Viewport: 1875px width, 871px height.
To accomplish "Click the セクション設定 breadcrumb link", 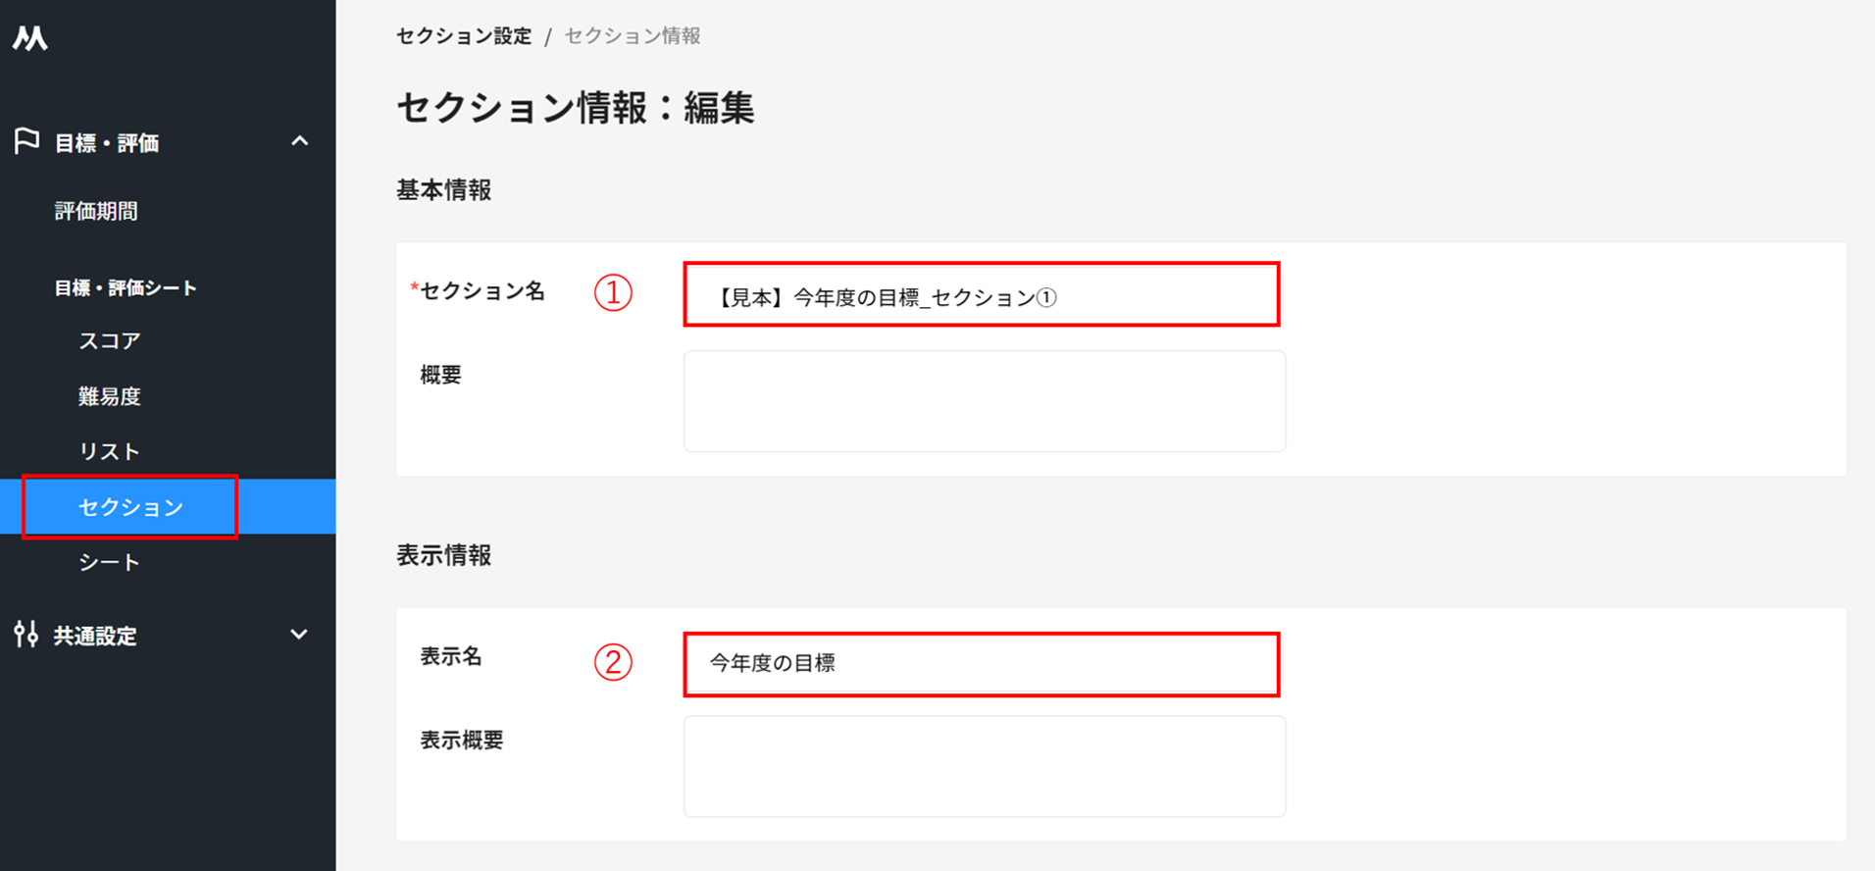I will pyautogui.click(x=464, y=36).
